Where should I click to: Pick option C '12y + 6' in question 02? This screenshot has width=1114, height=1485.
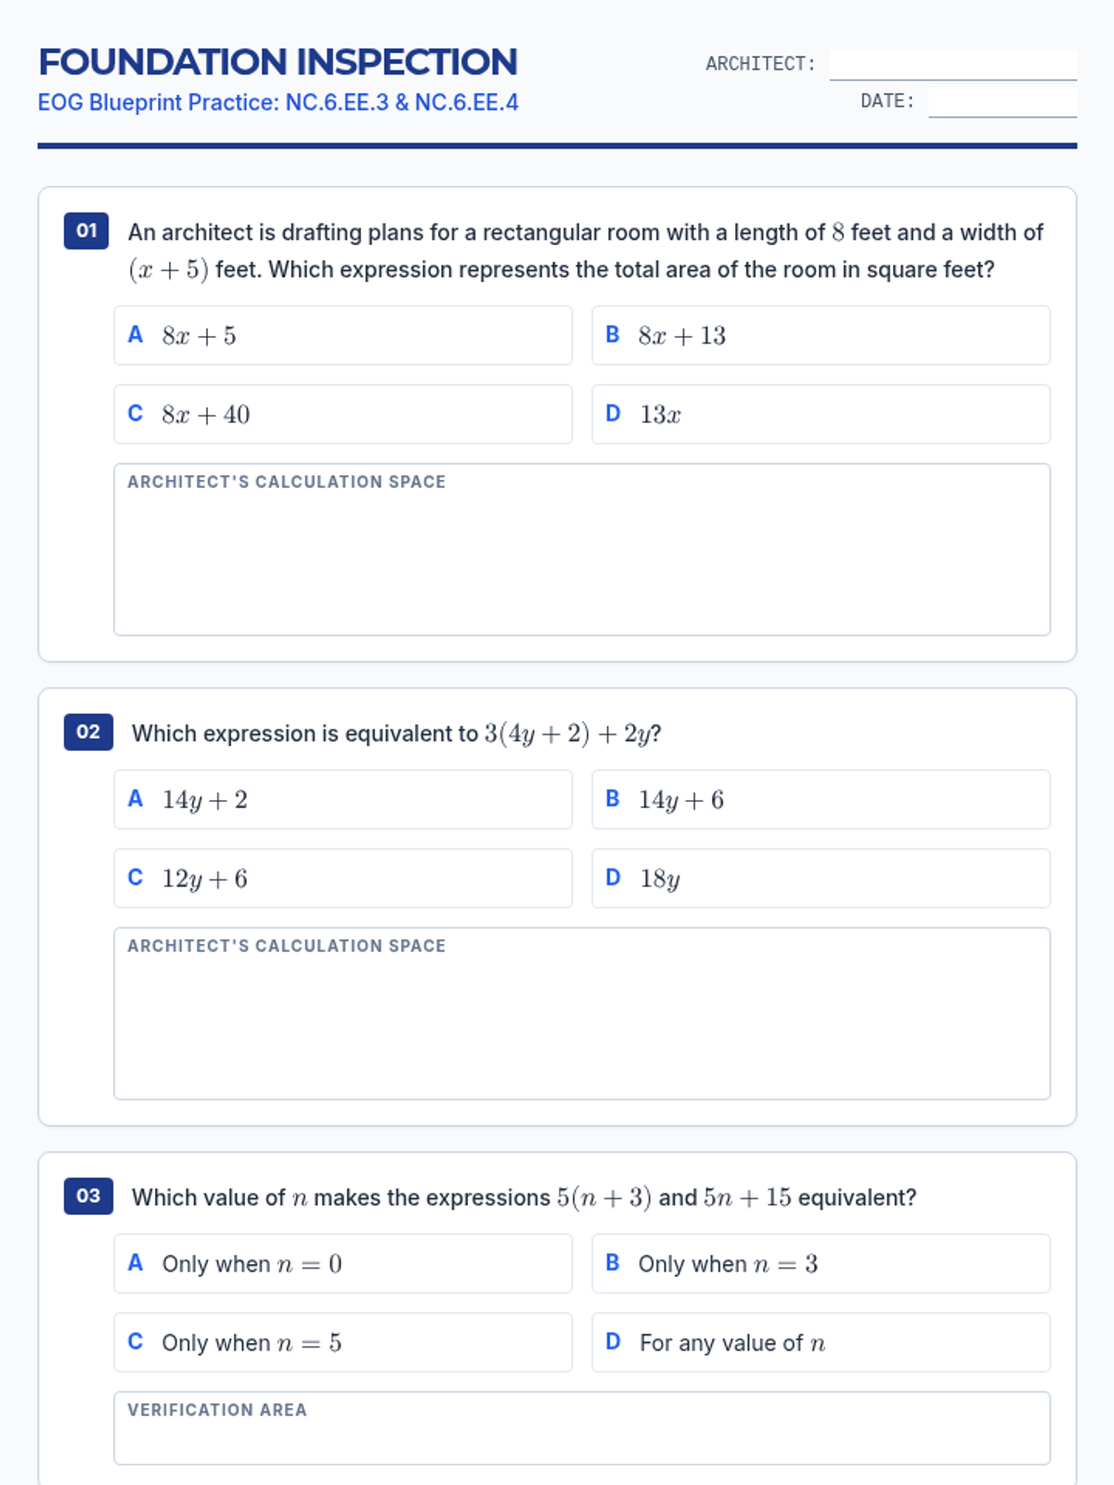coord(343,878)
